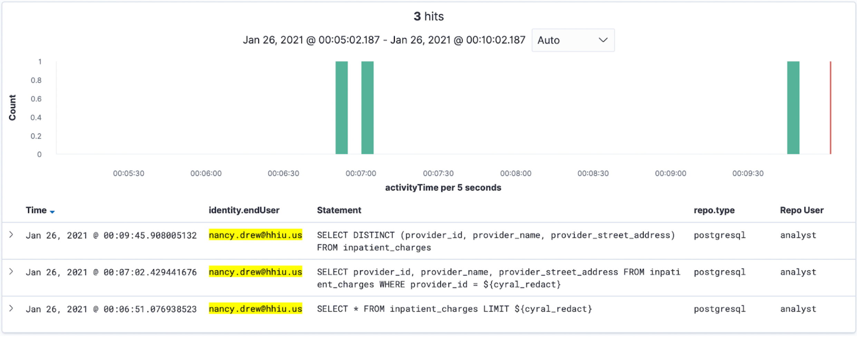Click the identity.endUser column header
The height and width of the screenshot is (338, 857).
(244, 210)
